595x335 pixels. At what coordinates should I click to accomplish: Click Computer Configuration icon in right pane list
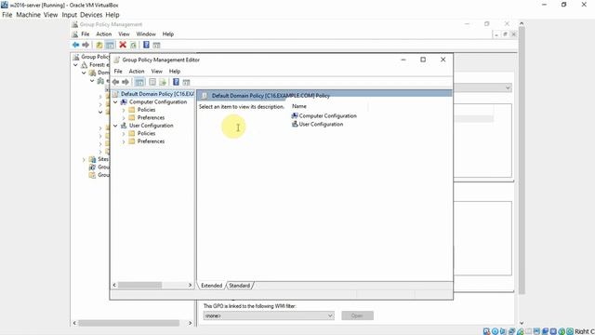click(x=295, y=115)
